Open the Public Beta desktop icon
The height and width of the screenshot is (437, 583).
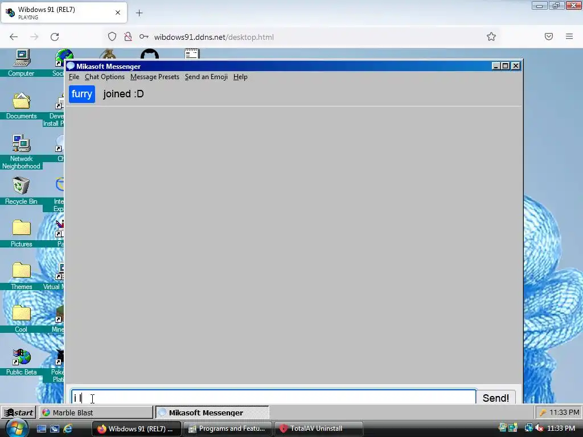[x=21, y=361]
